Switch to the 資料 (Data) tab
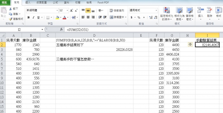 [66, 2]
